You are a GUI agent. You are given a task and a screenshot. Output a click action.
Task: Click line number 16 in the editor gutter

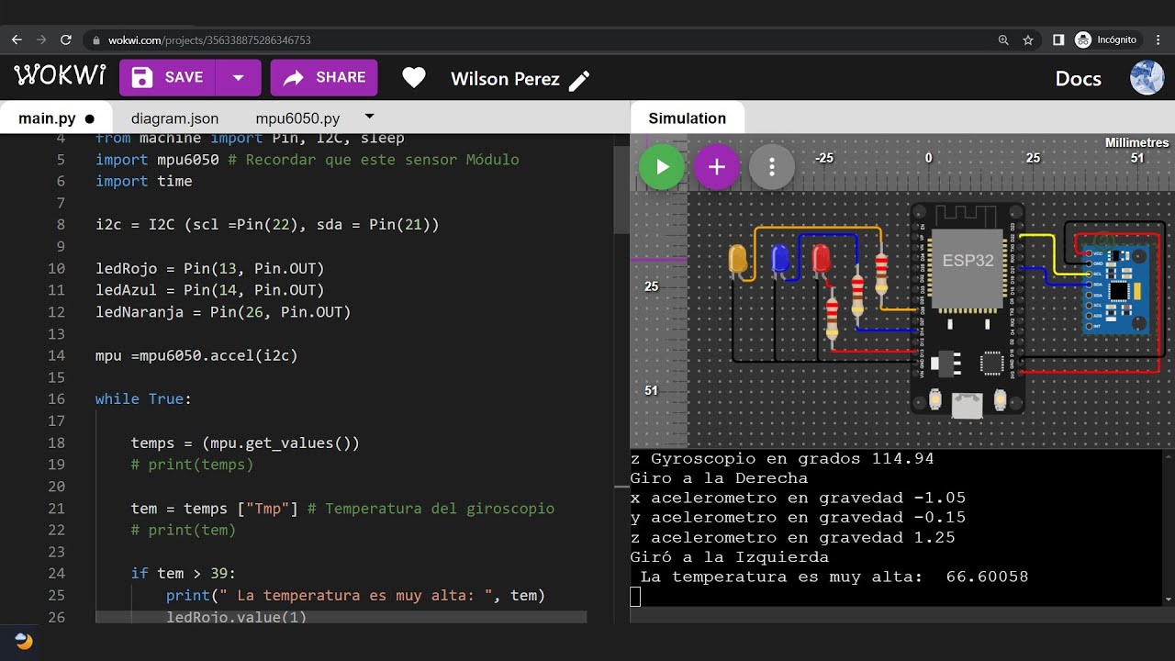(56, 399)
